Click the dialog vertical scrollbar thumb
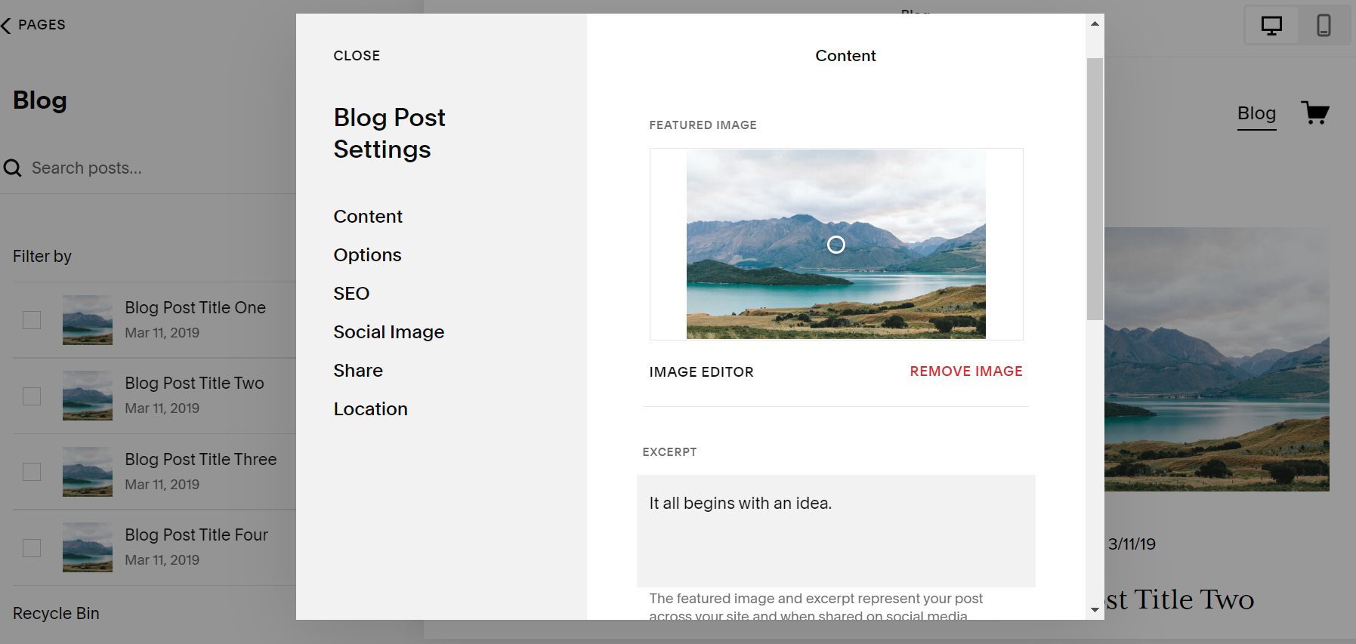The image size is (1356, 644). pyautogui.click(x=1095, y=189)
